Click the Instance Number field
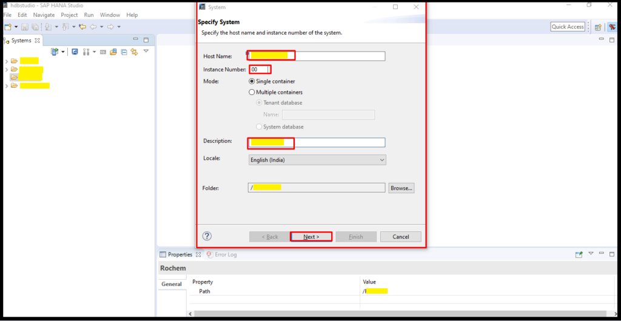 [260, 70]
